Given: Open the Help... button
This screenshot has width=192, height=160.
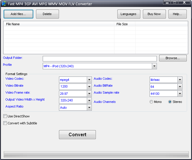Looking at the screenshot, I should click(177, 14).
